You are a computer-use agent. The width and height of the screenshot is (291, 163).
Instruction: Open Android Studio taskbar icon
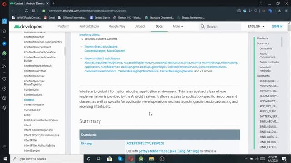(141, 159)
